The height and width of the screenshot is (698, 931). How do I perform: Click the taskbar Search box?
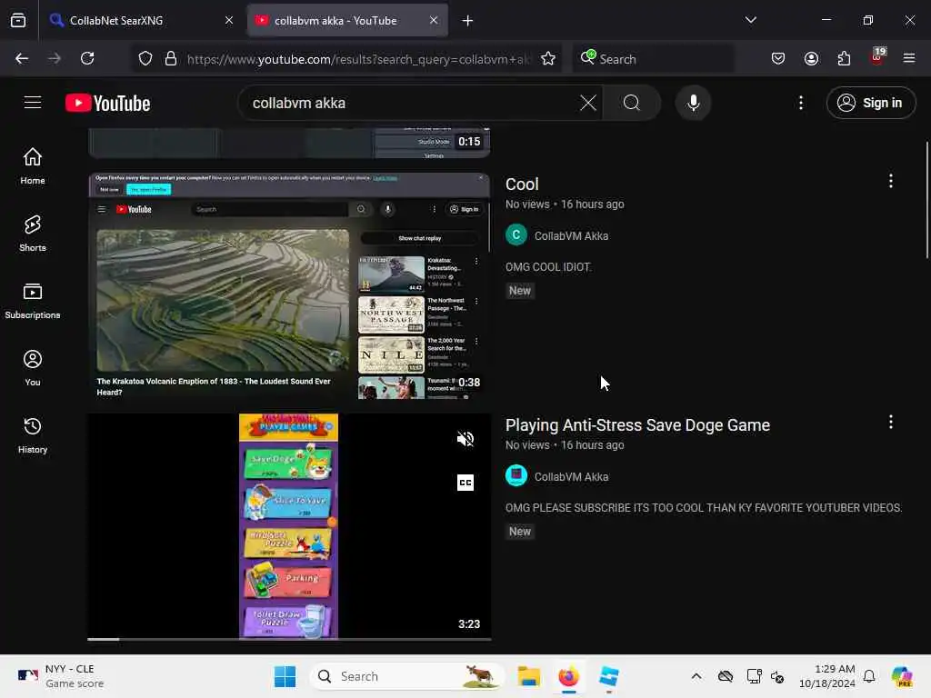coord(406,676)
